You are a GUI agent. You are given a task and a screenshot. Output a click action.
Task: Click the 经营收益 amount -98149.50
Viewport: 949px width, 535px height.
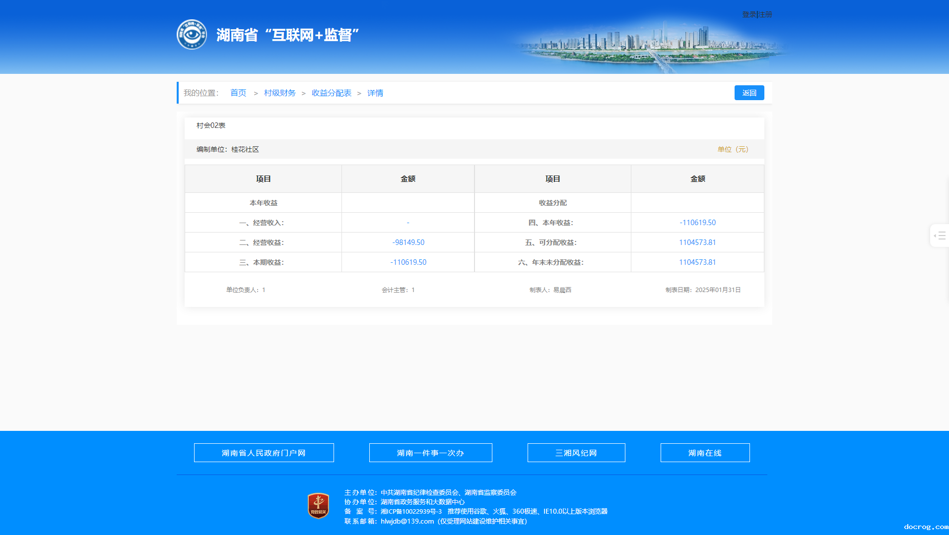coord(408,242)
